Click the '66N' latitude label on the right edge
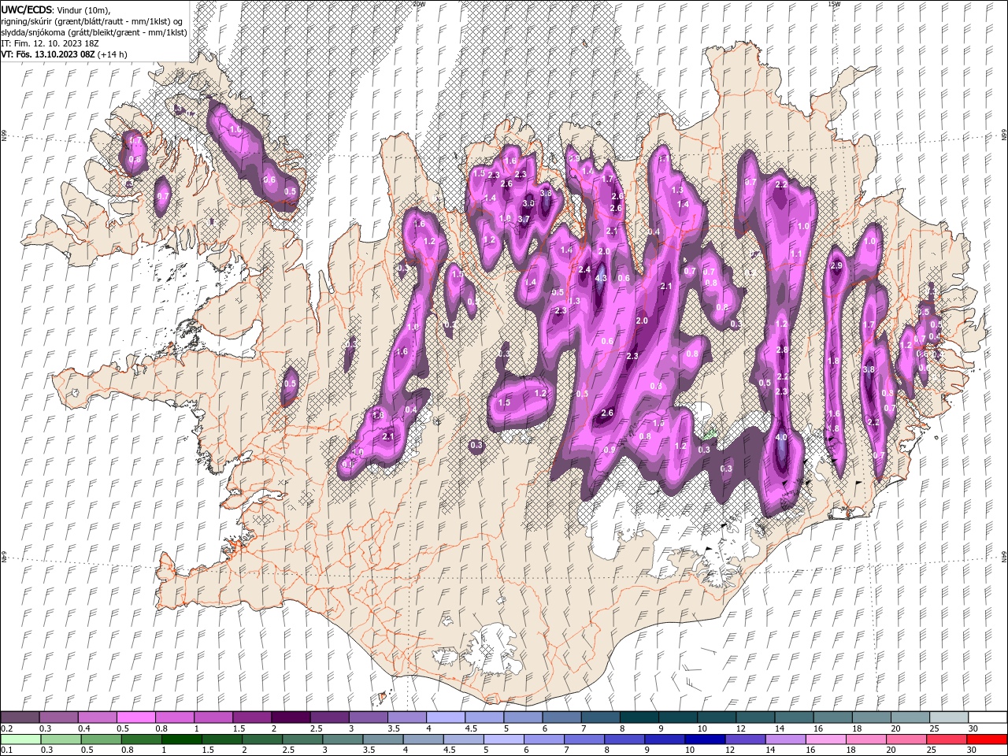 (x=1004, y=136)
